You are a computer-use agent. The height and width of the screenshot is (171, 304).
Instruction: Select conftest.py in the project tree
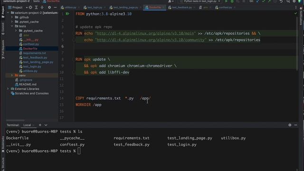point(31,44)
